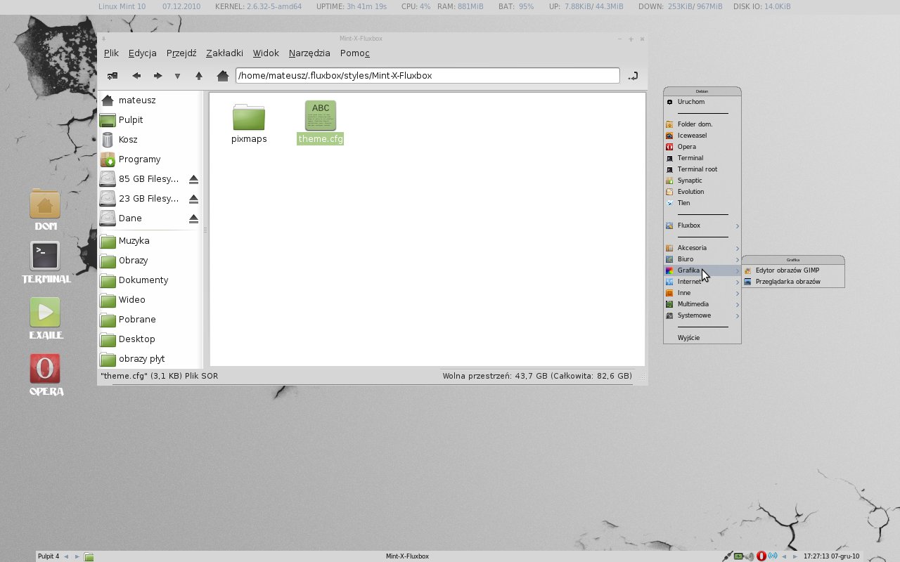Image resolution: width=900 pixels, height=562 pixels.
Task: Open the history dropdown arrow in the toolbar
Action: [177, 76]
